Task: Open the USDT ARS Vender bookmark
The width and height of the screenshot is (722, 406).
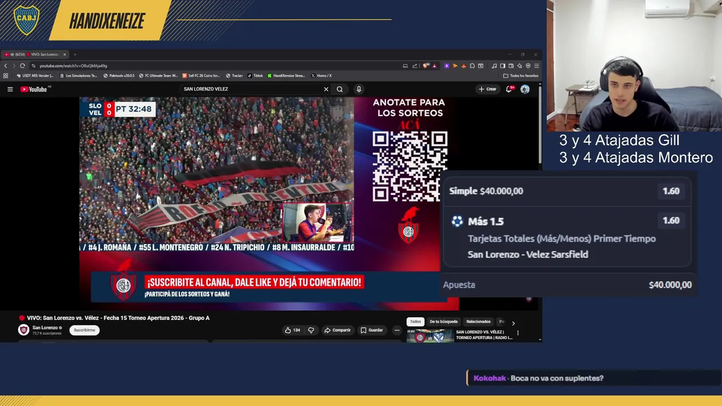Action: click(35, 76)
